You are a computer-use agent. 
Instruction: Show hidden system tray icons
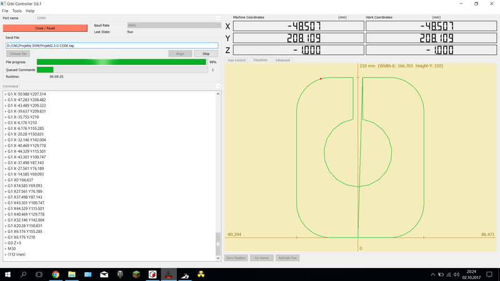[x=432, y=274]
